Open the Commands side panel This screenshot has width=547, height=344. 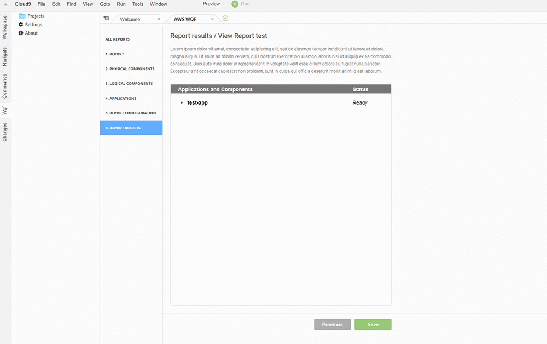pos(4,86)
